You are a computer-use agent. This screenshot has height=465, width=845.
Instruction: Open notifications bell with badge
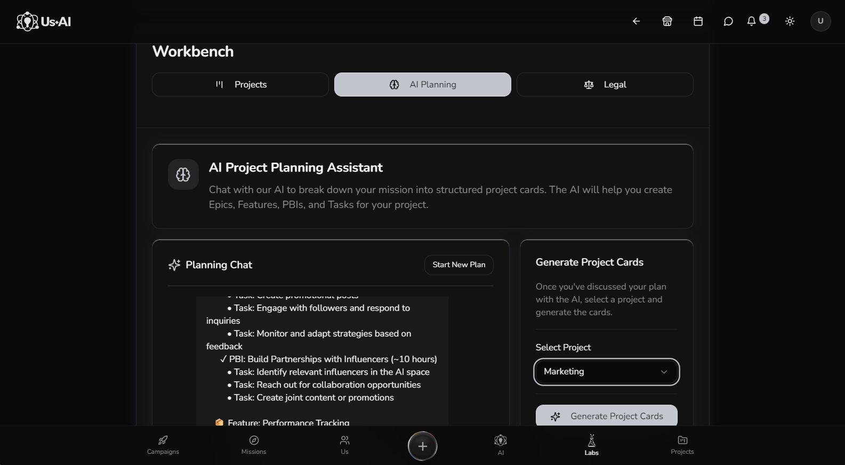(x=752, y=21)
